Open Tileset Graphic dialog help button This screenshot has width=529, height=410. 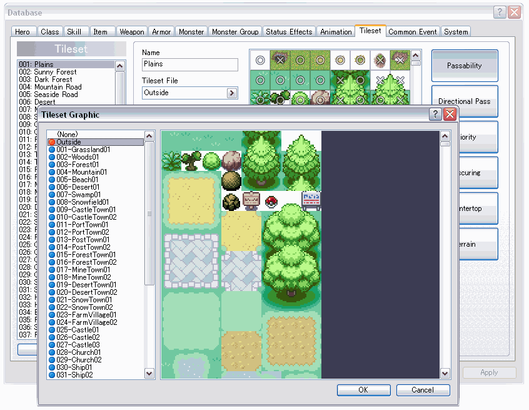point(435,115)
